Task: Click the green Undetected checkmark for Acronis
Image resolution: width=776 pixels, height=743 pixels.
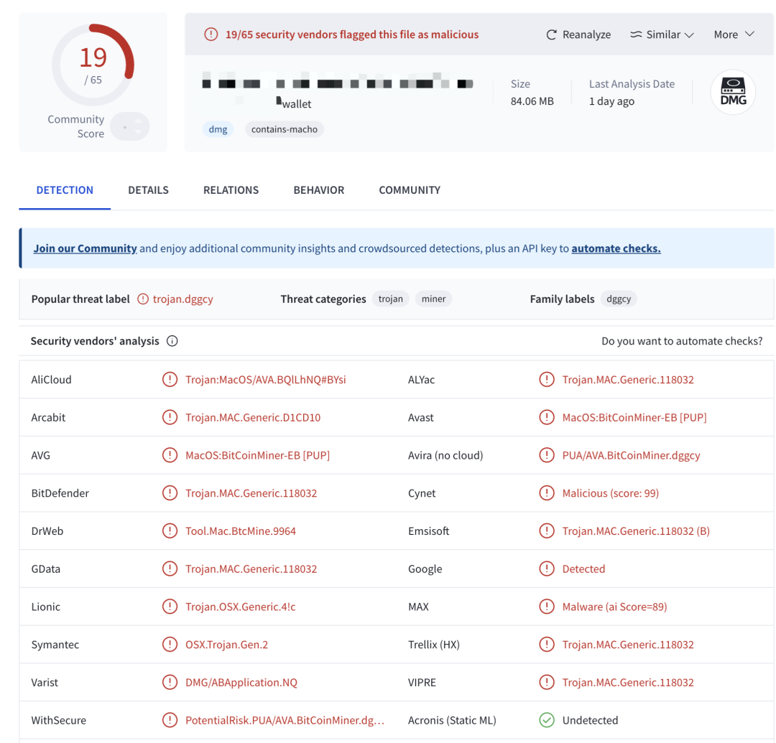Action: 547,720
